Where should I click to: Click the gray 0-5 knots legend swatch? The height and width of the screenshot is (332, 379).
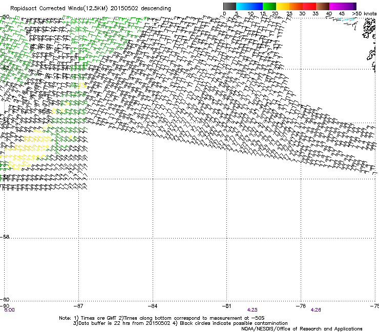point(229,6)
